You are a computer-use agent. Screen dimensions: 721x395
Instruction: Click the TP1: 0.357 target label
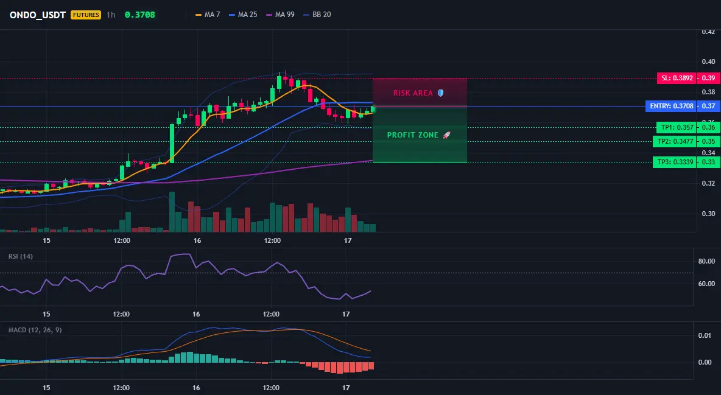pos(677,127)
